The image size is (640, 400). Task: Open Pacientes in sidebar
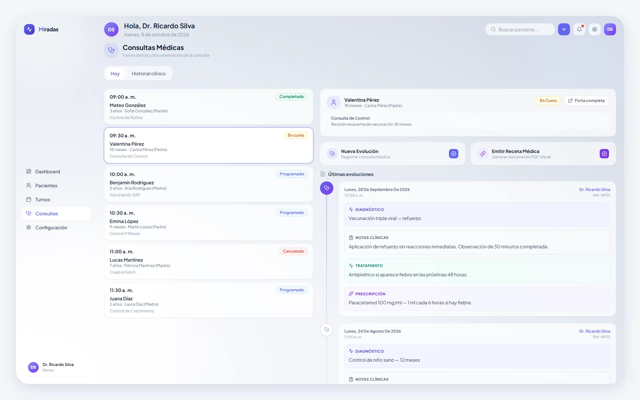[x=56, y=185]
